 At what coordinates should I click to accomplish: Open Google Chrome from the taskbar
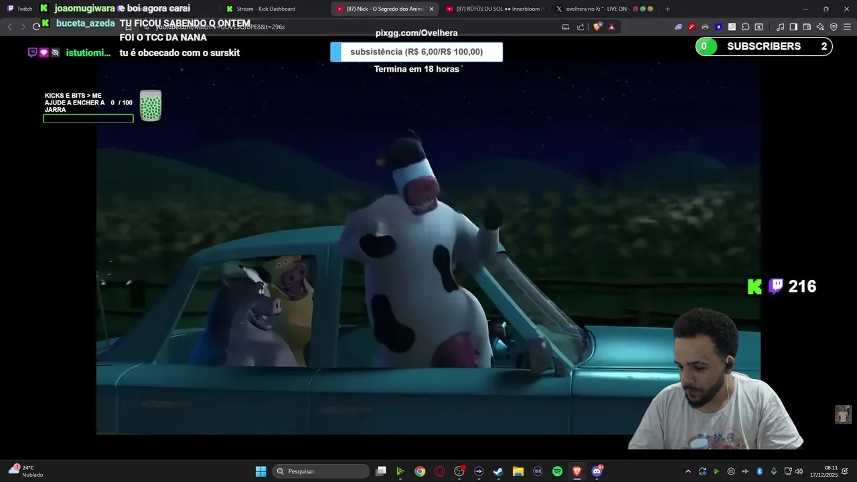pyautogui.click(x=420, y=471)
